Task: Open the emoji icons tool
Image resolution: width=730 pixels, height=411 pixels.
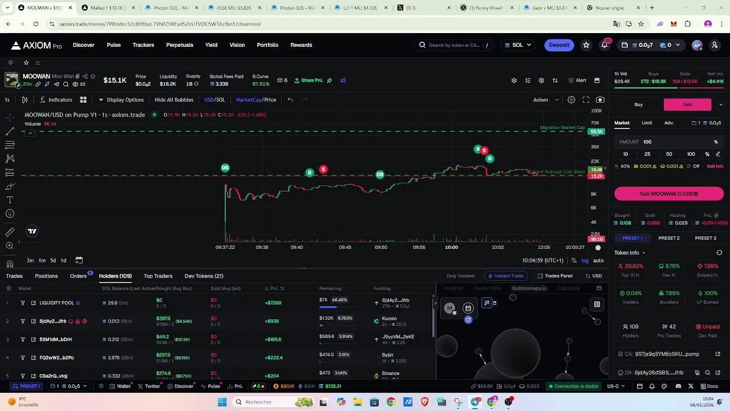Action: point(10,213)
